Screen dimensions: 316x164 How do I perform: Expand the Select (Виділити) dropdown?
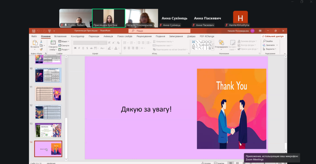pos(269,49)
